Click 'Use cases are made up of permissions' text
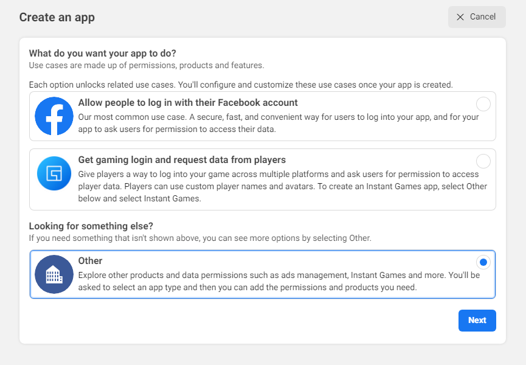Image resolution: width=526 pixels, height=365 pixels. (147, 66)
